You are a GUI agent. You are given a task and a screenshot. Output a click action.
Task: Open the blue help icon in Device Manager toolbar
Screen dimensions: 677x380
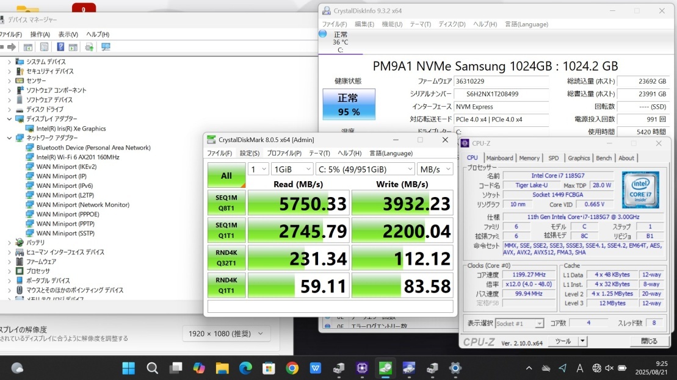click(x=61, y=47)
